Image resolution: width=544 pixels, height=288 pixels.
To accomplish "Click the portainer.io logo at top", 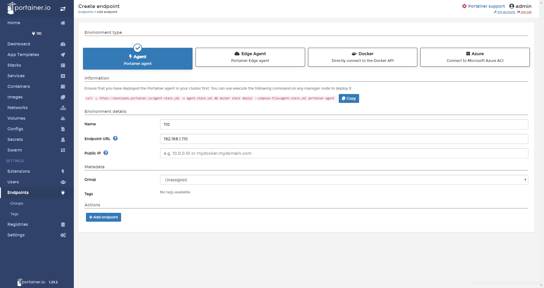I will pyautogui.click(x=29, y=8).
